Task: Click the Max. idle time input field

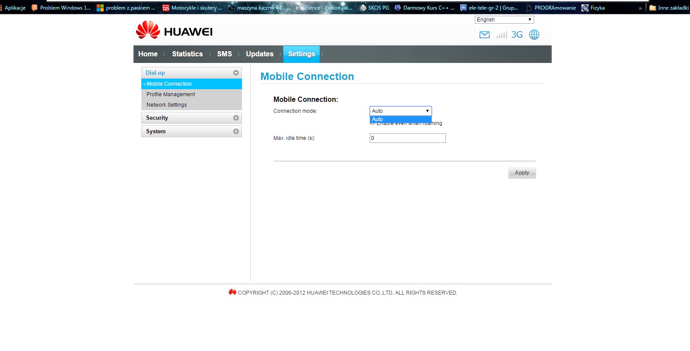Action: click(407, 138)
